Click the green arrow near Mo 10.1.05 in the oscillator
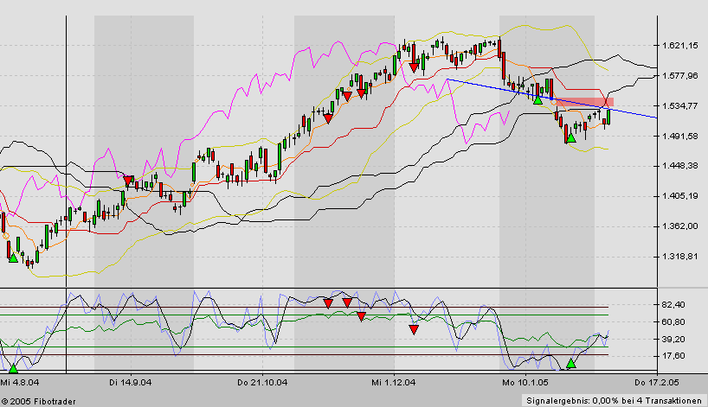The width and height of the screenshot is (708, 407). (x=570, y=363)
